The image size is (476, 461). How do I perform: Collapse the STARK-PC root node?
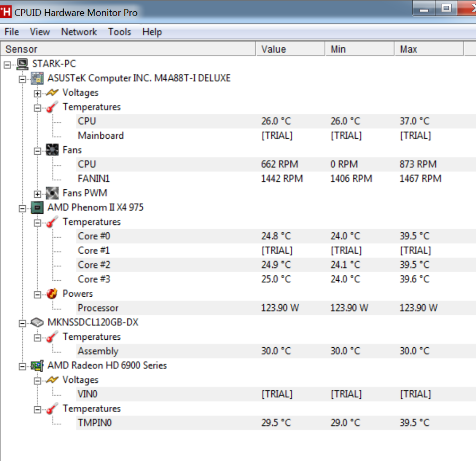pyautogui.click(x=7, y=65)
